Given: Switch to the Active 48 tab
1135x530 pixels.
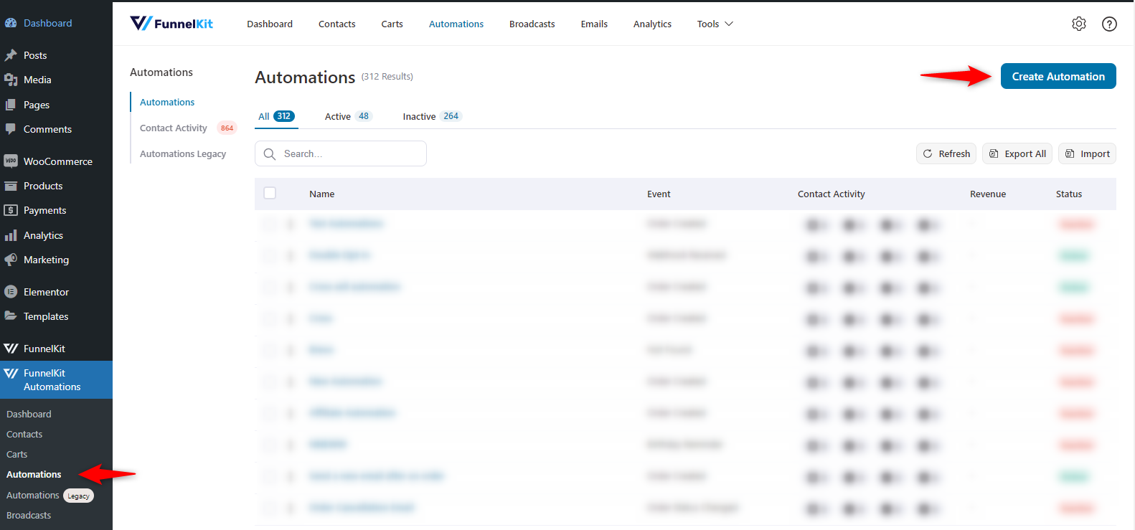Looking at the screenshot, I should tap(349, 116).
